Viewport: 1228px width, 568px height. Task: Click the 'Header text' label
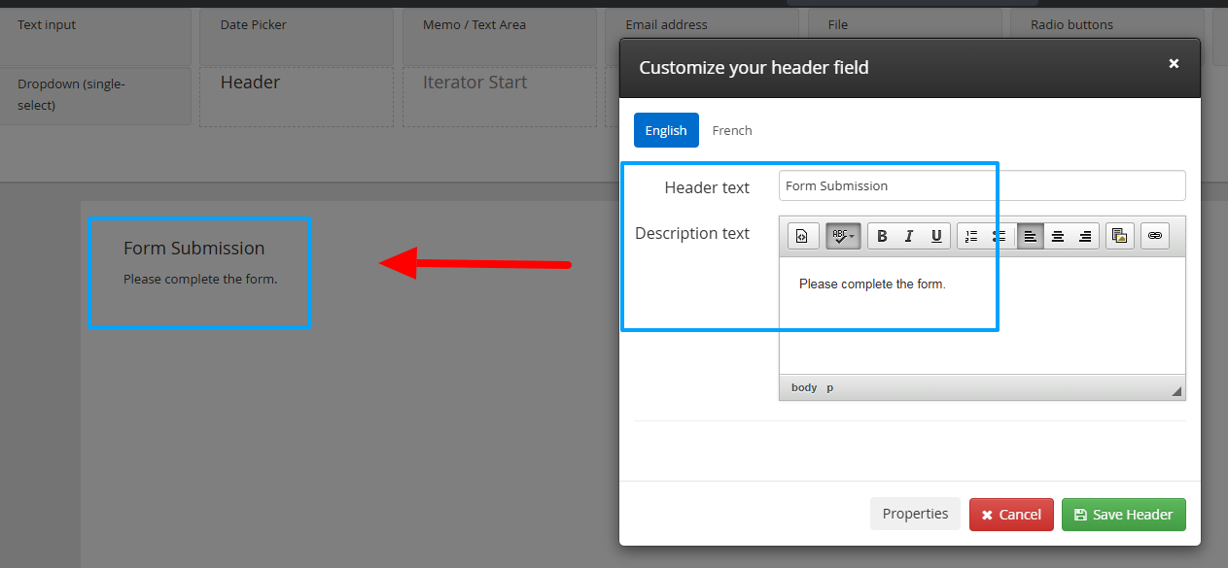tap(707, 187)
